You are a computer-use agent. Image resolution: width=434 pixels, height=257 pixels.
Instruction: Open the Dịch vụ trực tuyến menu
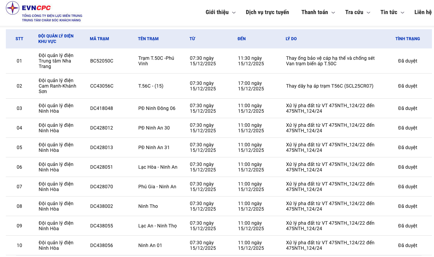pos(267,12)
